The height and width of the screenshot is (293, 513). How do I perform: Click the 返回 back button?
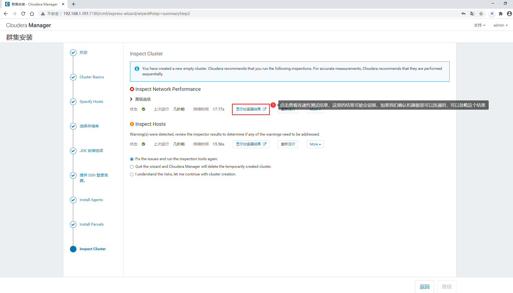(x=424, y=286)
